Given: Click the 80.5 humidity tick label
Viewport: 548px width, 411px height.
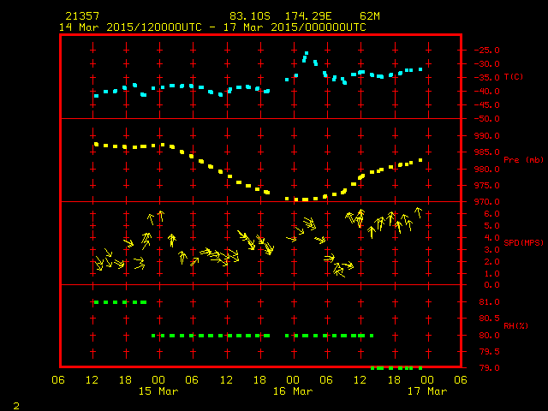Looking at the screenshot, I should (x=489, y=319).
